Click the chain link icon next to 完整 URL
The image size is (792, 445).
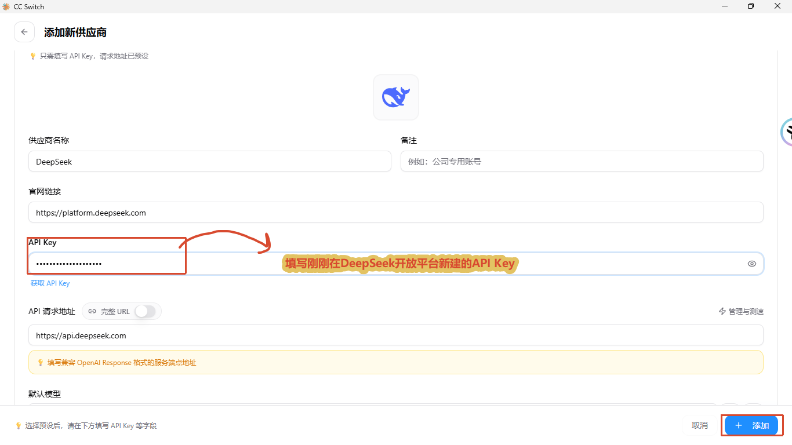click(92, 311)
